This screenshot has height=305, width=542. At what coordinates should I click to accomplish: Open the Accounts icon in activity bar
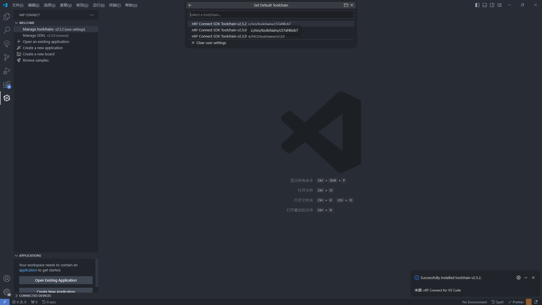point(7,278)
